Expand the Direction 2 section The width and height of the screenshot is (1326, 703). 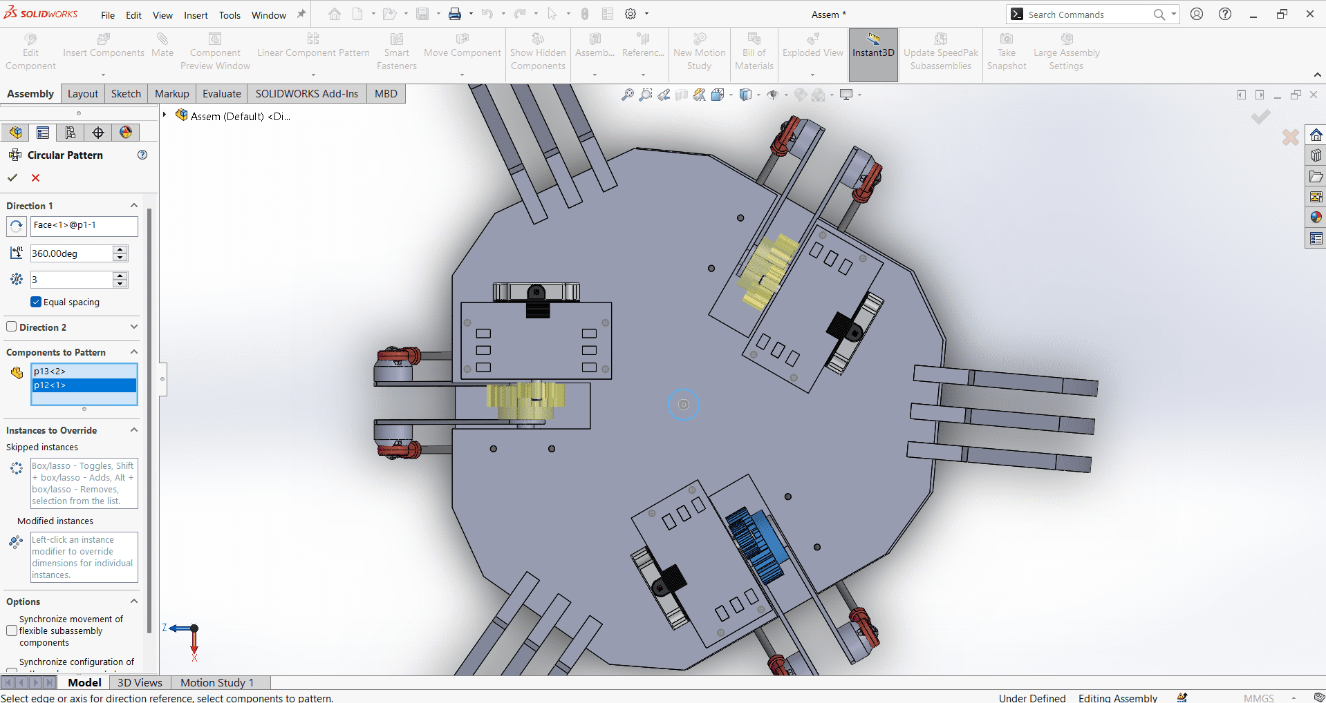coord(134,327)
